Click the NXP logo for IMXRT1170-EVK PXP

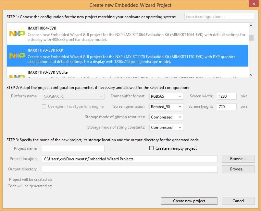[x=17, y=56]
